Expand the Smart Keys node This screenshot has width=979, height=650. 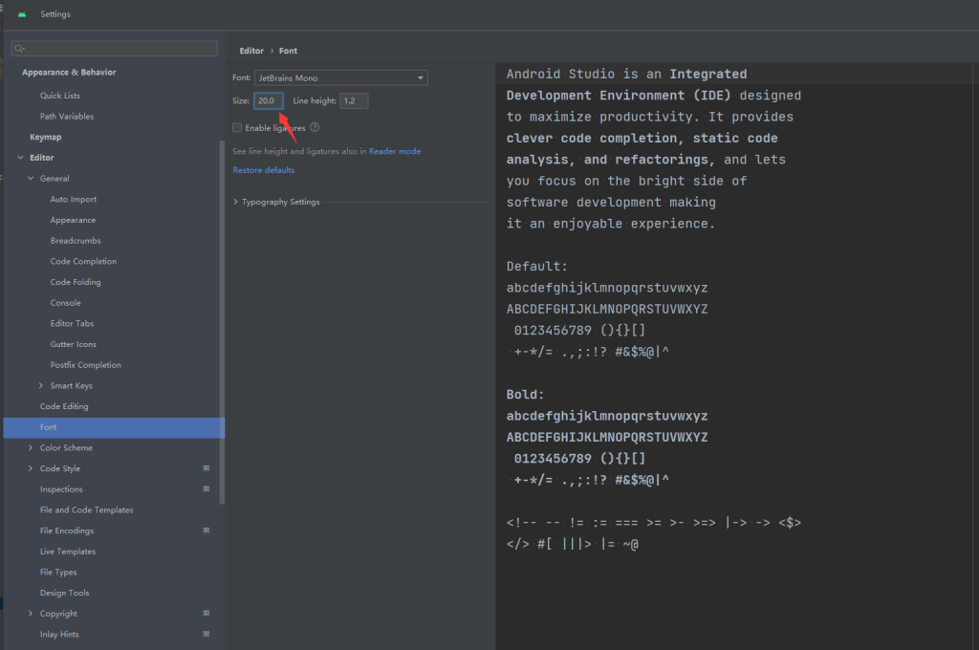point(40,385)
